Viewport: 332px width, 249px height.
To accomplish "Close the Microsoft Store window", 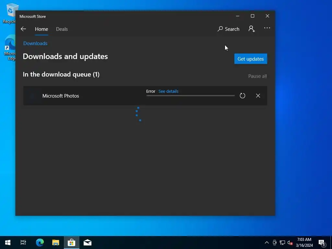I will click(x=267, y=16).
